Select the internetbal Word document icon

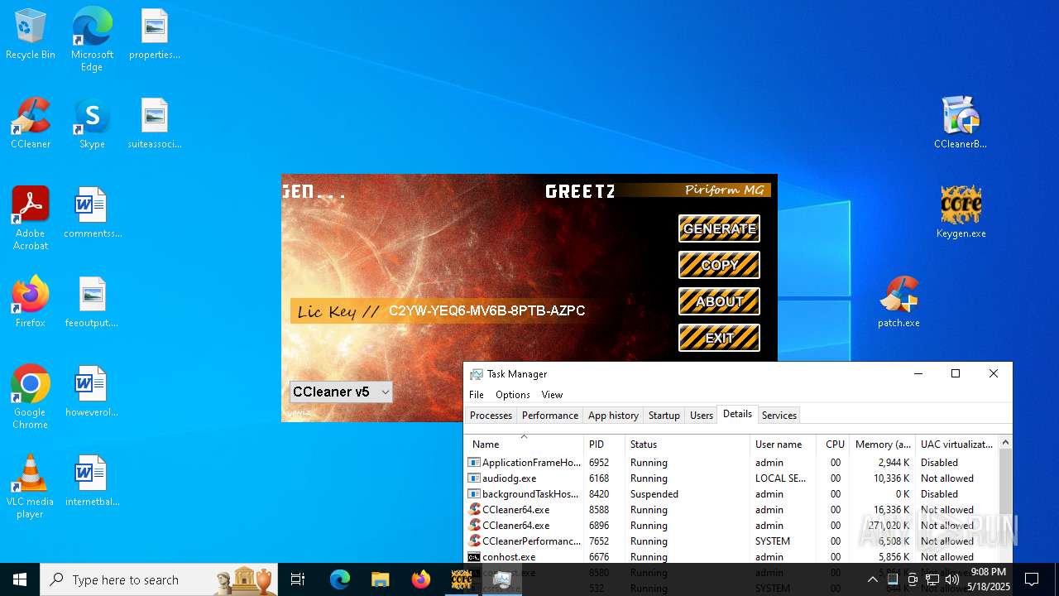point(92,482)
